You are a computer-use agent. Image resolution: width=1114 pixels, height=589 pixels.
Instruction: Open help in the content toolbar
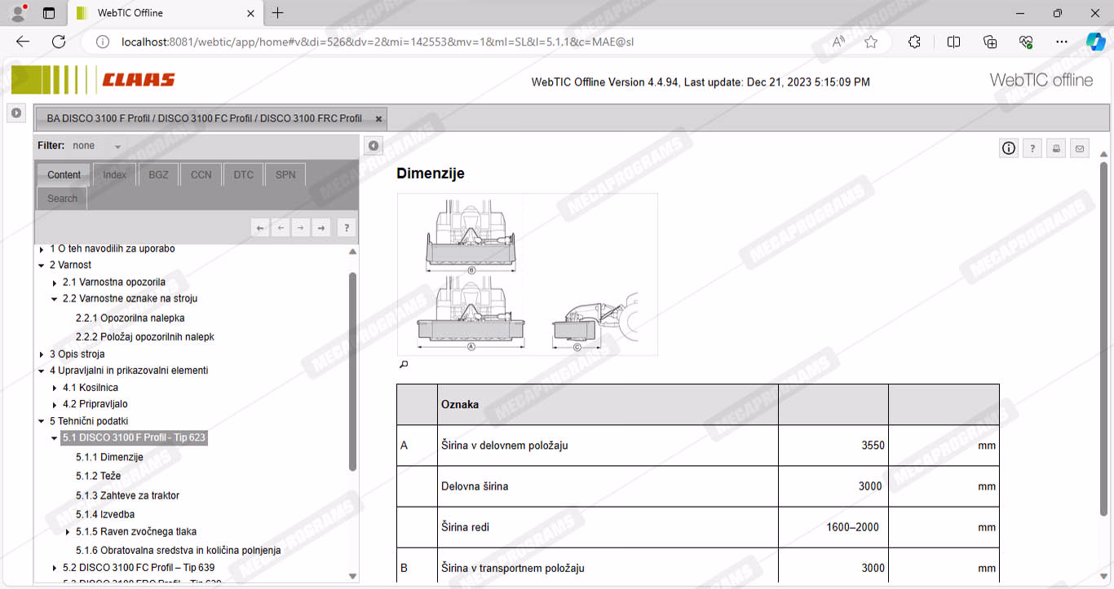point(346,228)
